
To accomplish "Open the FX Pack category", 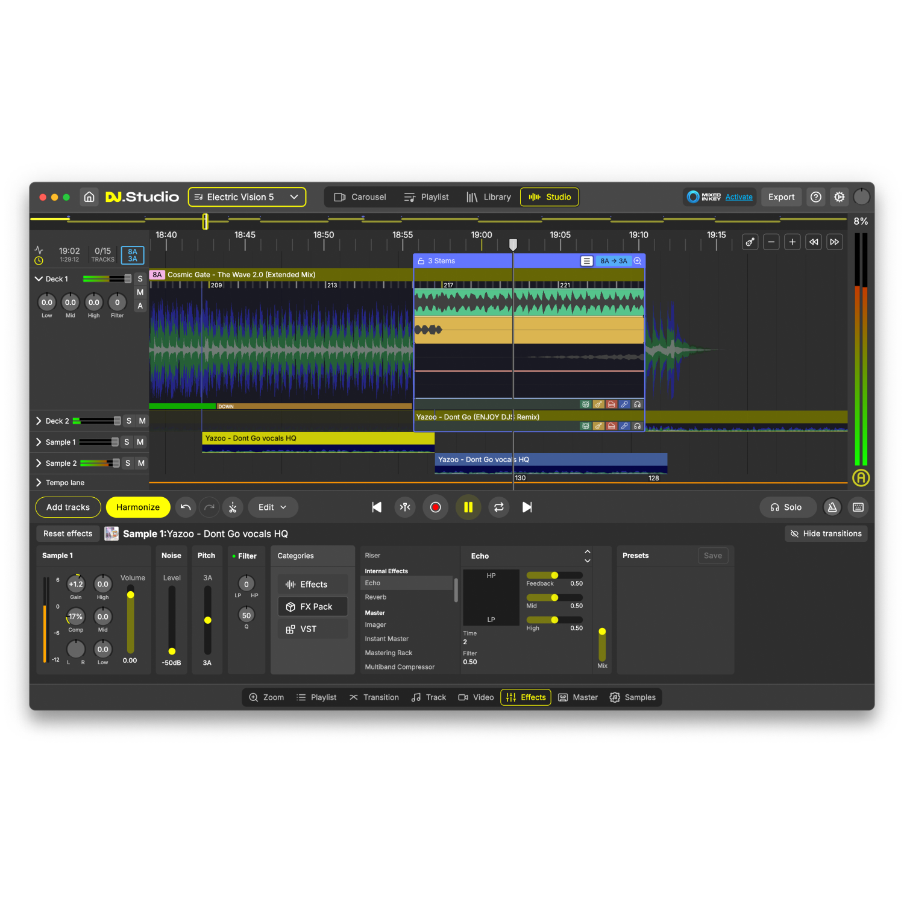I will coord(312,606).
